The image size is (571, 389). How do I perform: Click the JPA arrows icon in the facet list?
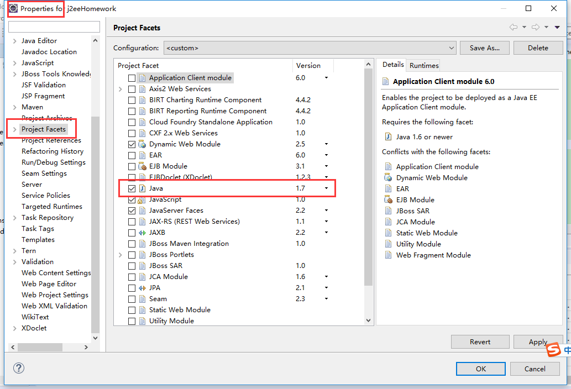pyautogui.click(x=142, y=288)
